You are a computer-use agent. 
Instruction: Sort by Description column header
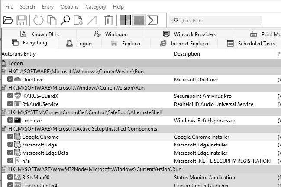(x=223, y=54)
